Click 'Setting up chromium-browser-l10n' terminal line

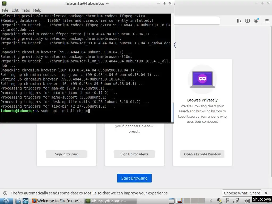point(73,84)
